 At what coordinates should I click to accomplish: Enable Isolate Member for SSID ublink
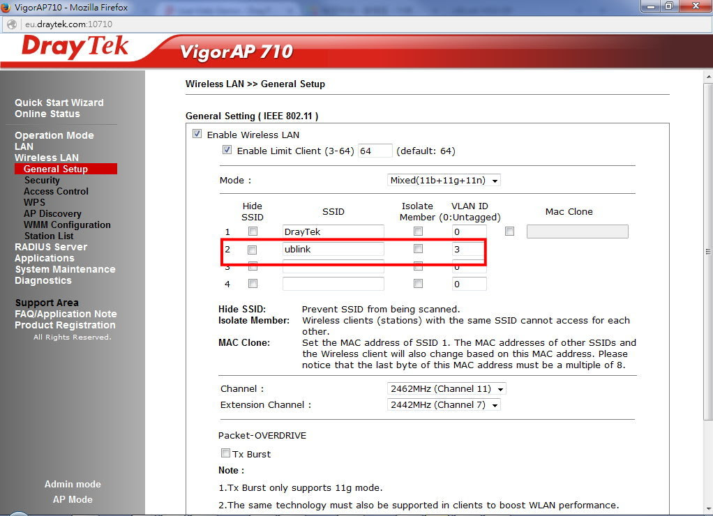pos(418,248)
